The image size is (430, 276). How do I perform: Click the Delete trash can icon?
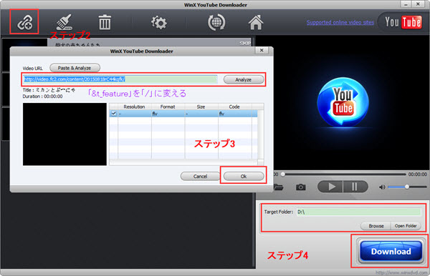pos(105,22)
